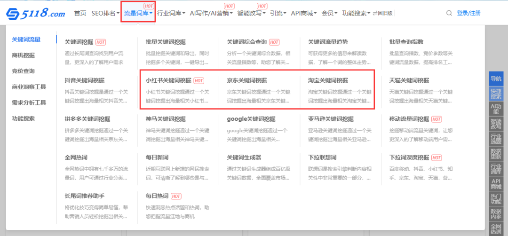Click AI功能 in right floating bar
This screenshot has height=236, width=508.
[496, 109]
